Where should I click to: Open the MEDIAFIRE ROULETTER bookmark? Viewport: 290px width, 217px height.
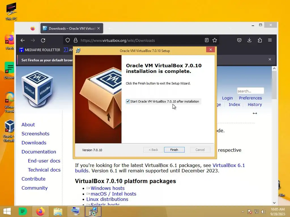(40, 50)
